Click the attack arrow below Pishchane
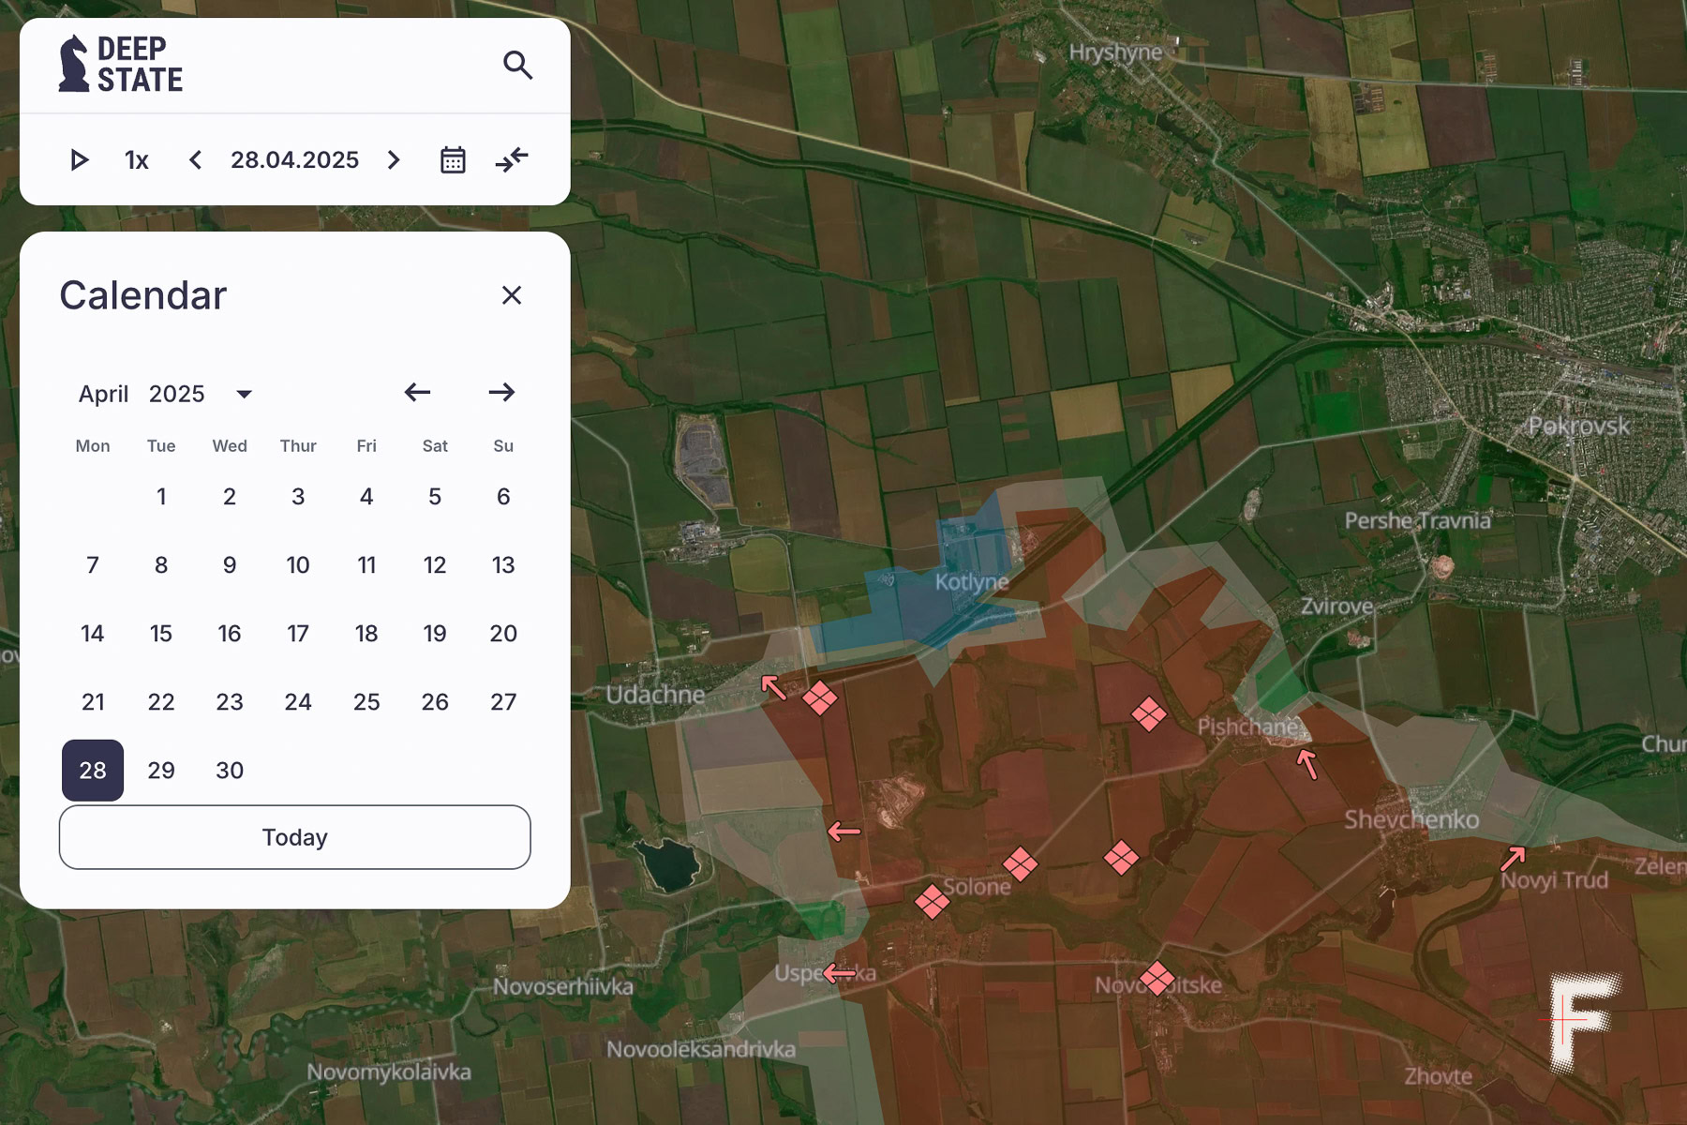Screen dimensions: 1687x1125 point(1307,764)
